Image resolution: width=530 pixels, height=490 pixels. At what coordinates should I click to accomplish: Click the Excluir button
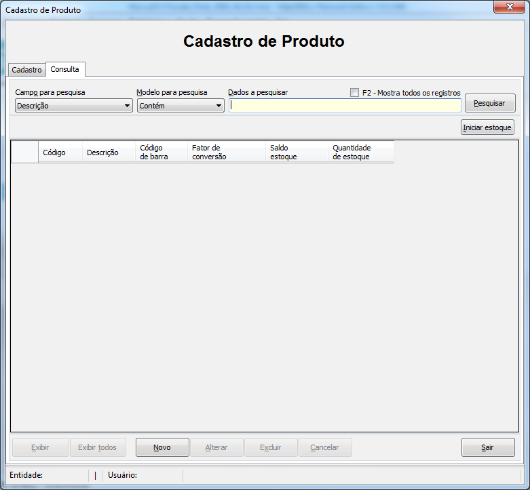(271, 447)
